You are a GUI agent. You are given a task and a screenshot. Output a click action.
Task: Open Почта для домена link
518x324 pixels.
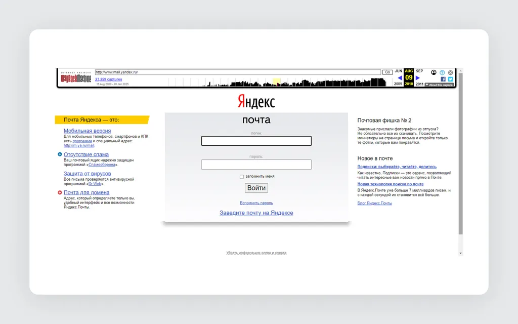tap(87, 192)
